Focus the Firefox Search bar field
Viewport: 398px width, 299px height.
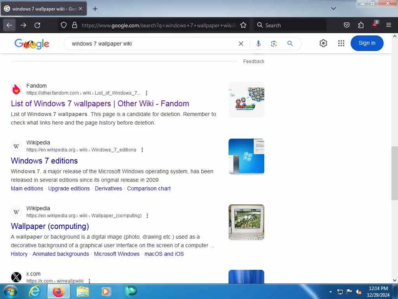[x=290, y=25]
